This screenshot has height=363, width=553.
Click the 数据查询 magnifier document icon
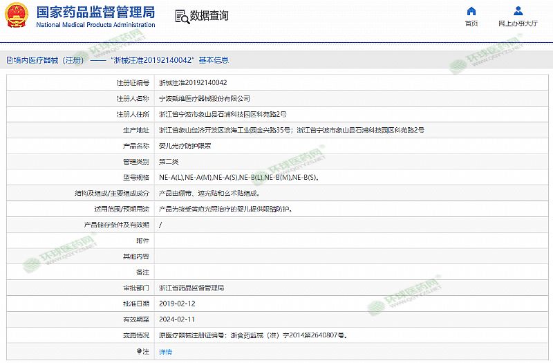click(180, 15)
